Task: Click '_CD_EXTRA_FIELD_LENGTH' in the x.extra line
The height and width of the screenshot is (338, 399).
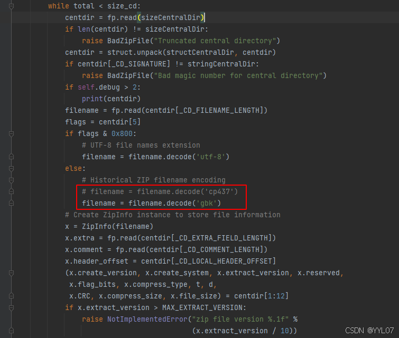Action: [x=221, y=238]
